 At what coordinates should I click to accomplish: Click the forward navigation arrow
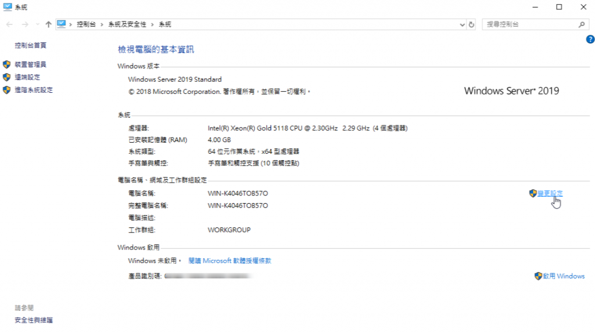(x=25, y=24)
